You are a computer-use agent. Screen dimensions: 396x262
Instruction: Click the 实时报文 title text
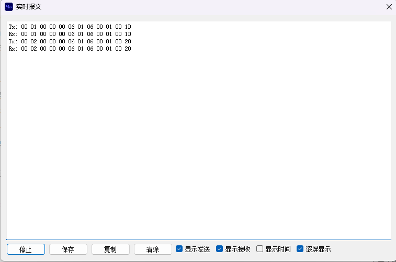click(29, 7)
